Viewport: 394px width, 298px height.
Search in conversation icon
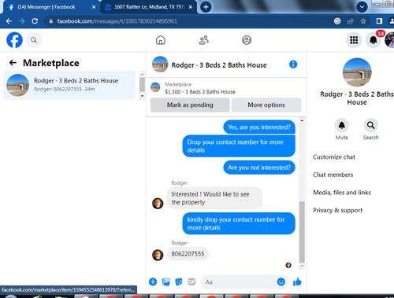(371, 125)
